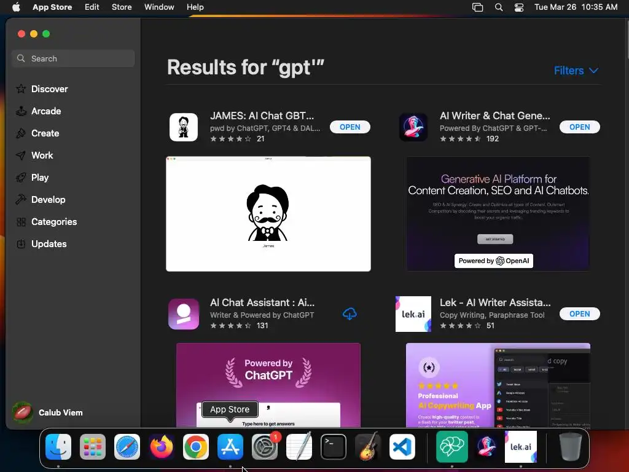Open Spotlight search in the menu bar

pyautogui.click(x=499, y=7)
